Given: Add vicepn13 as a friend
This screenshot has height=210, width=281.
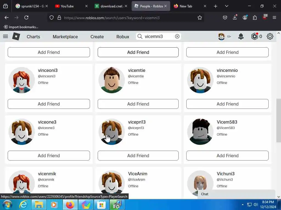Looking at the screenshot, I should 138,156.
